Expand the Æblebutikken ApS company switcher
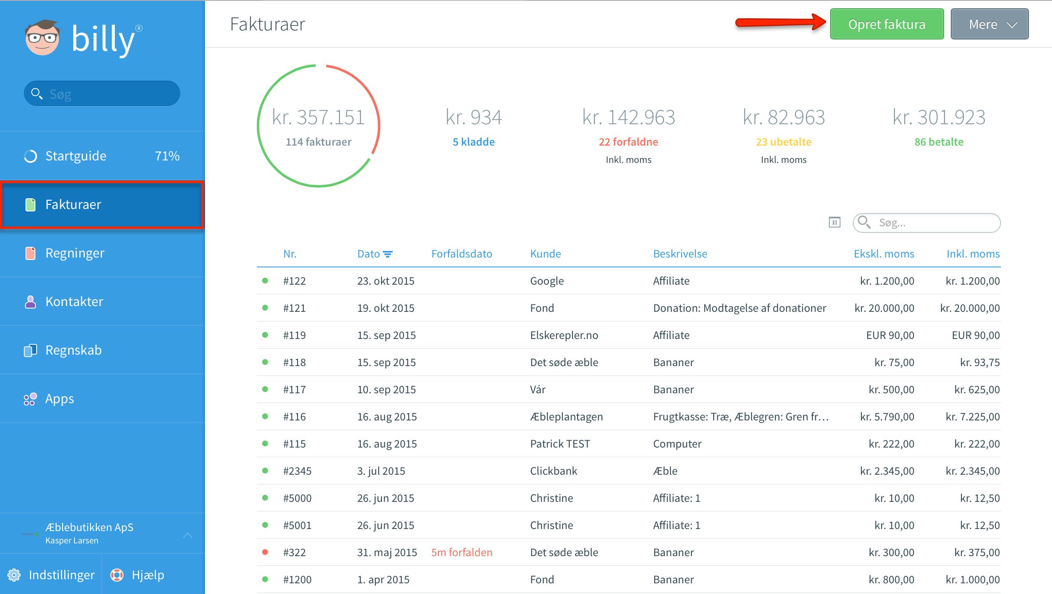The width and height of the screenshot is (1052, 594). tap(188, 535)
